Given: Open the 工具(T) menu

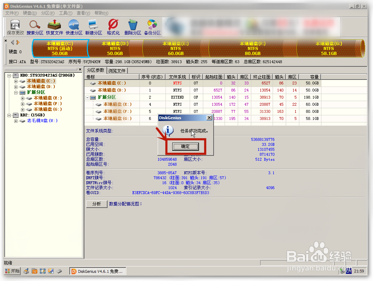Looking at the screenshot, I should (65, 13).
